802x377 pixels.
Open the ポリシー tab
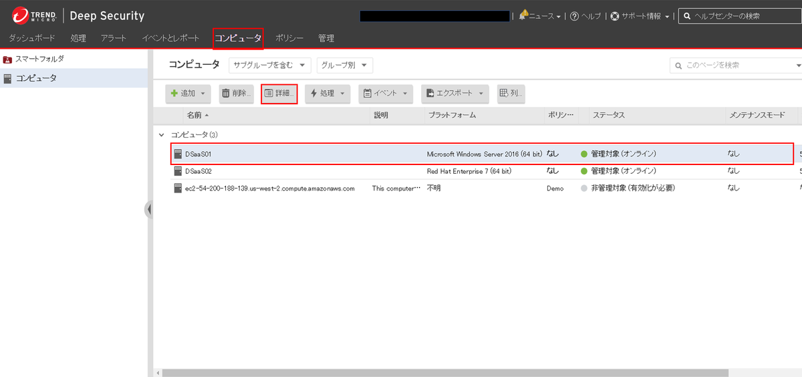pyautogui.click(x=289, y=38)
